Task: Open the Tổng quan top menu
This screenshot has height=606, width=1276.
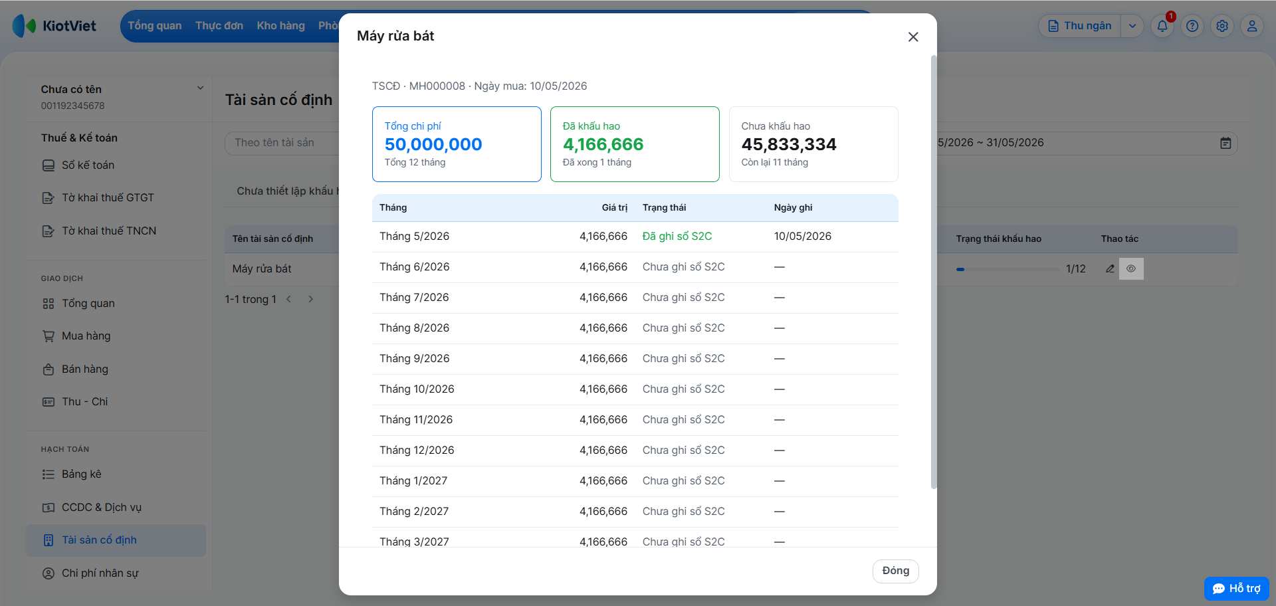Action: point(154,26)
